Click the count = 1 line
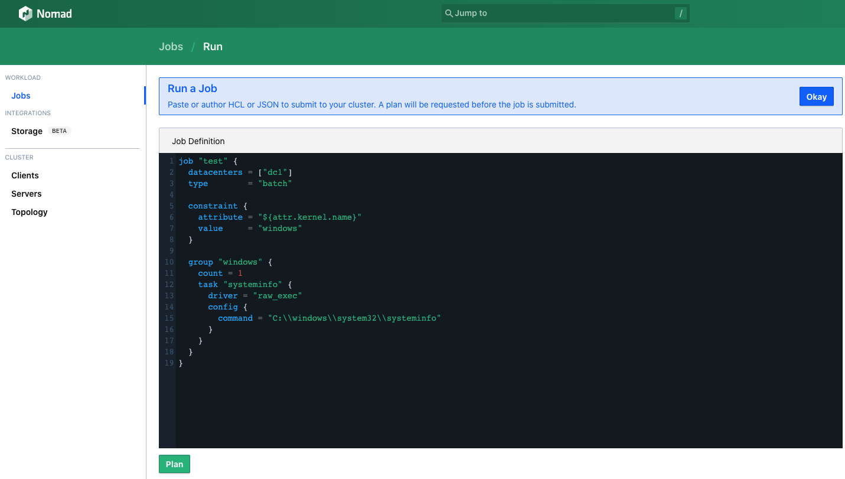Image resolution: width=845 pixels, height=479 pixels. (220, 273)
